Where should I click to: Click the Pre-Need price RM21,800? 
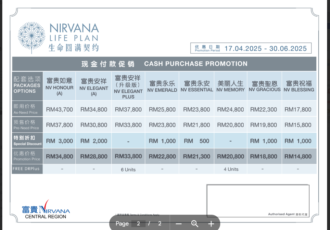197,125
